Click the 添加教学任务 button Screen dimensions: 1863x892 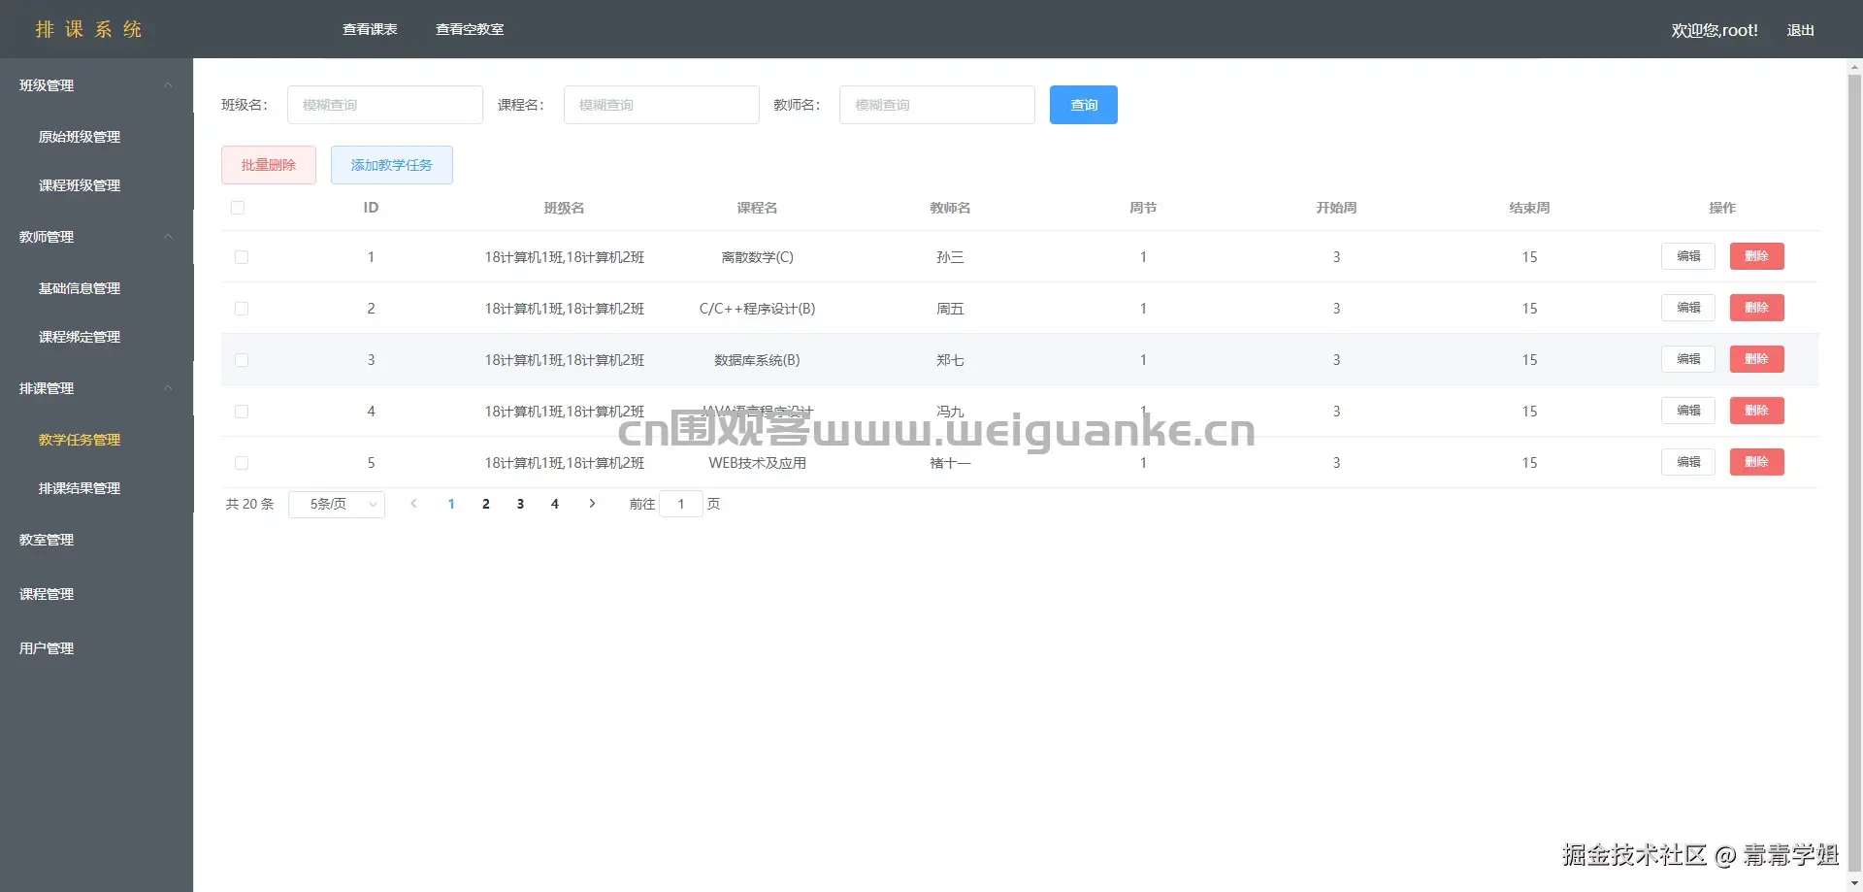click(x=392, y=165)
